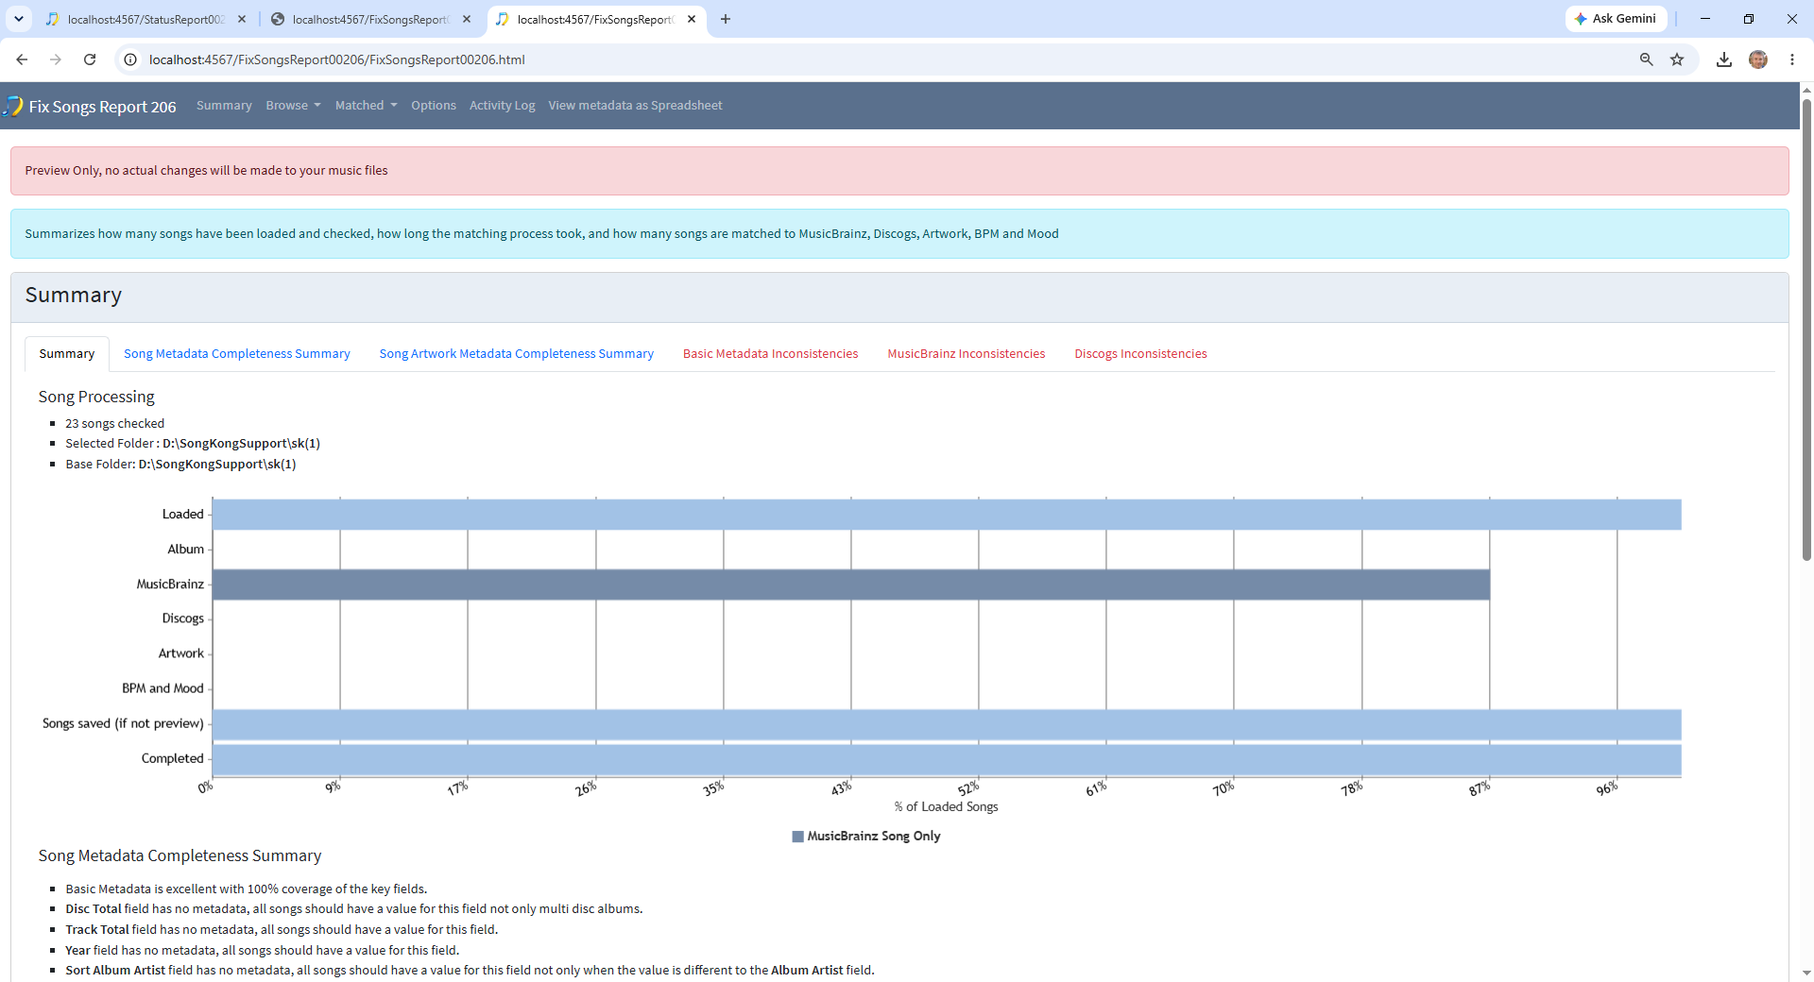Switch to the middle FixSongsReport browser tab
Screen dimensions: 1814x982
(x=370, y=19)
